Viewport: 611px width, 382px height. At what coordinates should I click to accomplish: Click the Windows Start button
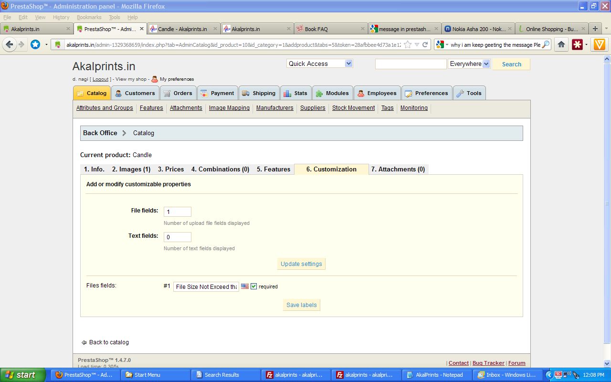click(23, 375)
